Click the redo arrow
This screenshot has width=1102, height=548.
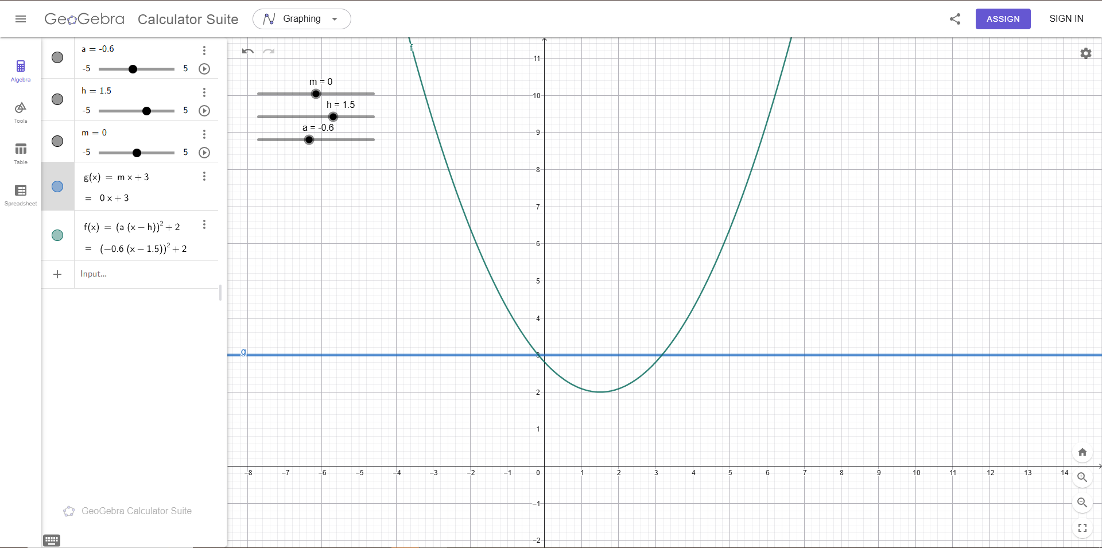point(269,51)
